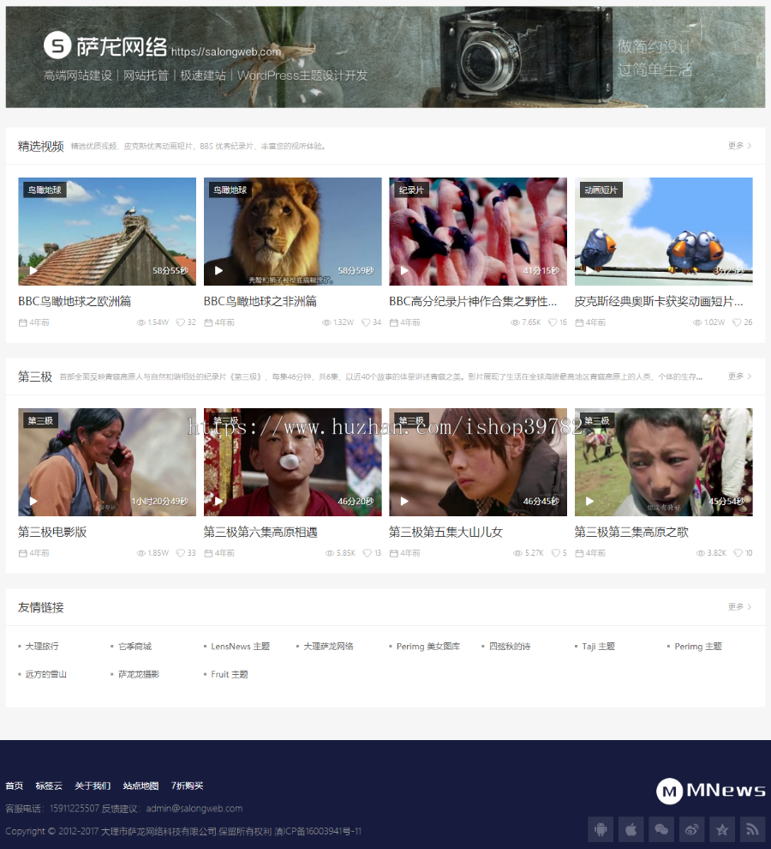Like the flamingo documentary via heart icon (16)
The width and height of the screenshot is (771, 849).
pos(553,322)
